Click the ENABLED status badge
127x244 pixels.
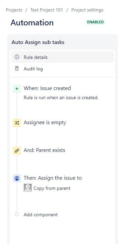click(x=95, y=22)
